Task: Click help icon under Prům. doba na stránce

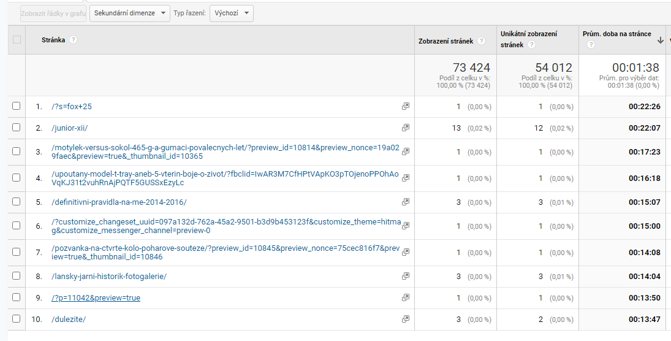Action: 591,45
